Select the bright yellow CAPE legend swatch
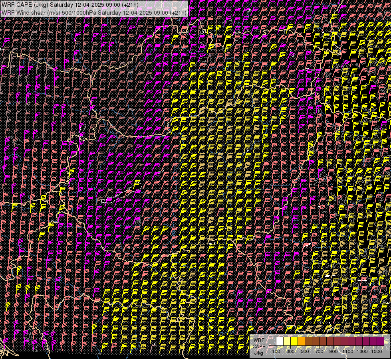 click(294, 341)
